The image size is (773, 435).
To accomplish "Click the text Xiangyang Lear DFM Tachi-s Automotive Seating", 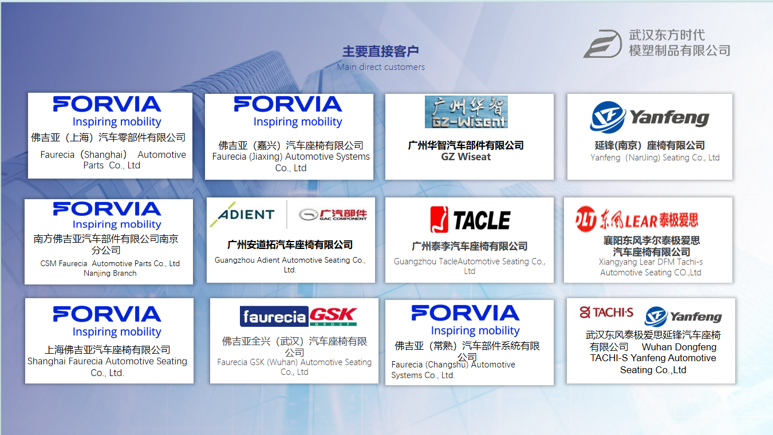I will [651, 267].
